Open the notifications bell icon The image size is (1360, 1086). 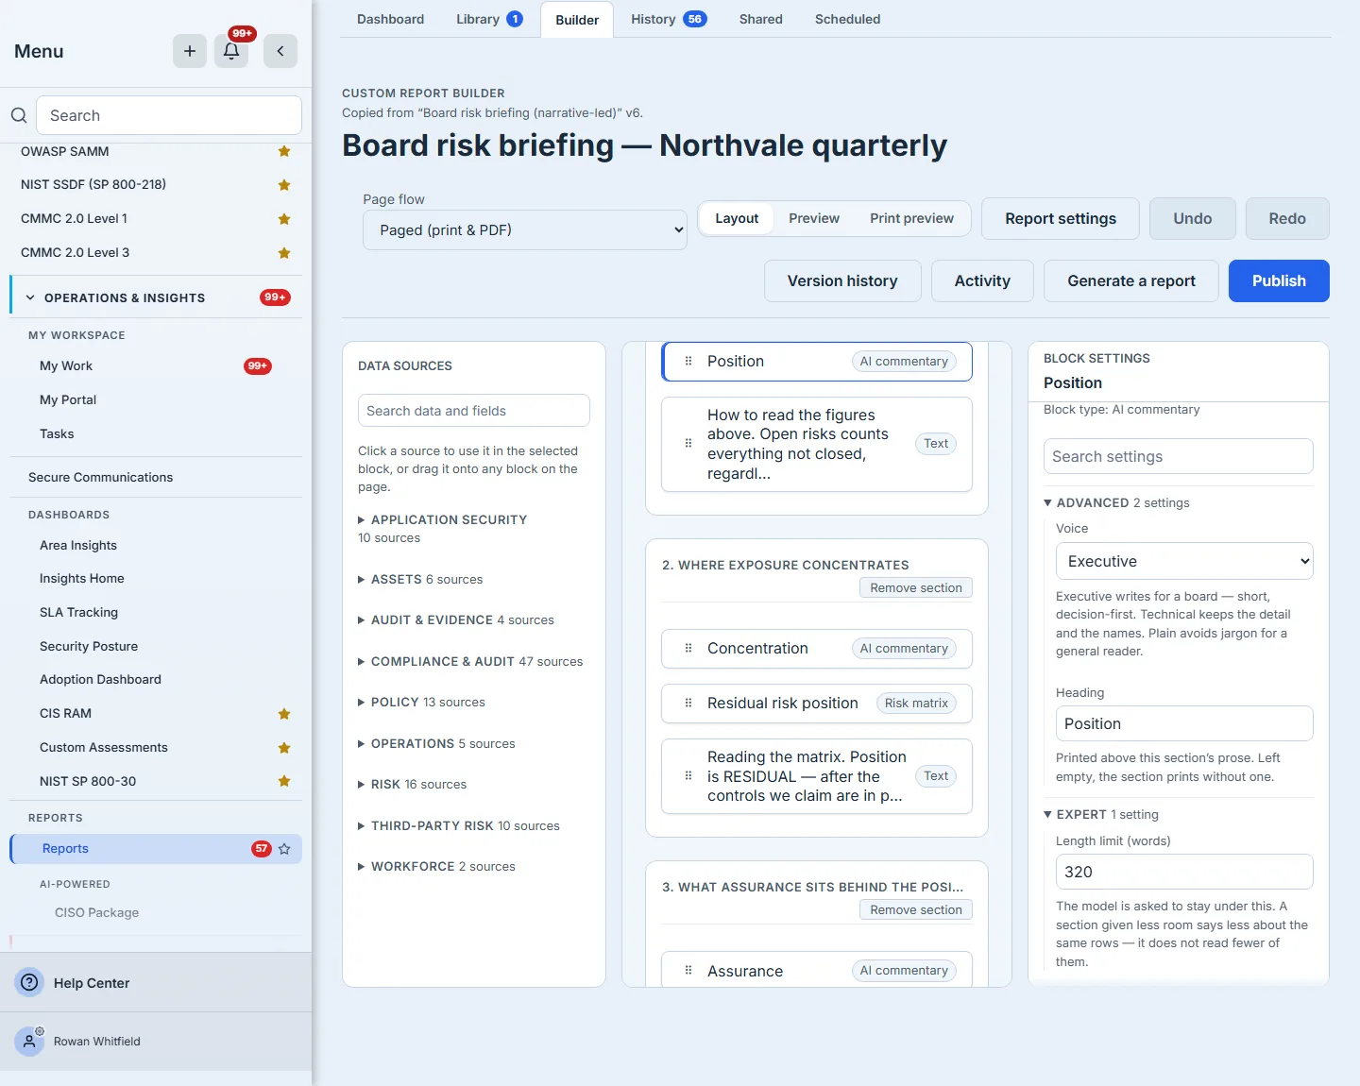click(231, 51)
